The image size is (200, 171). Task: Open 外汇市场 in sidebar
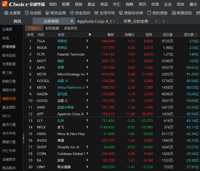pos(9,151)
